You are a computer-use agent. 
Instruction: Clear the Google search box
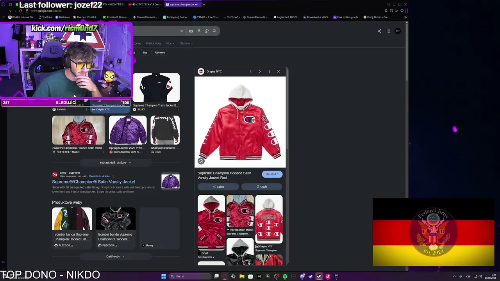181,31
